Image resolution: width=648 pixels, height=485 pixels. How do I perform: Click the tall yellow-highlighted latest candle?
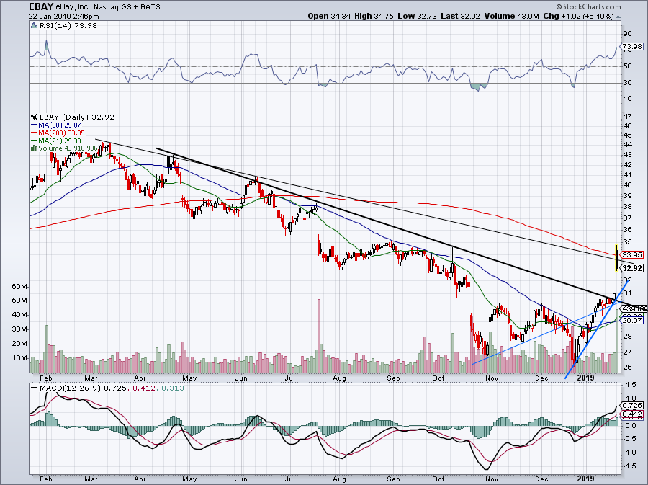coord(616,258)
